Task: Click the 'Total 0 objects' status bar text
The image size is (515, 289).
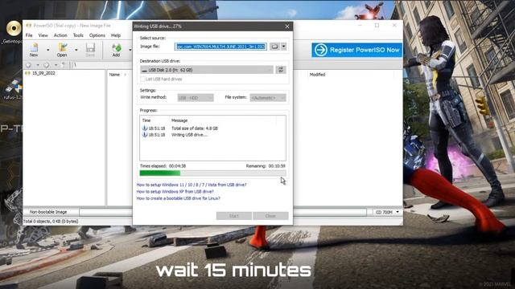Action: click(51, 222)
